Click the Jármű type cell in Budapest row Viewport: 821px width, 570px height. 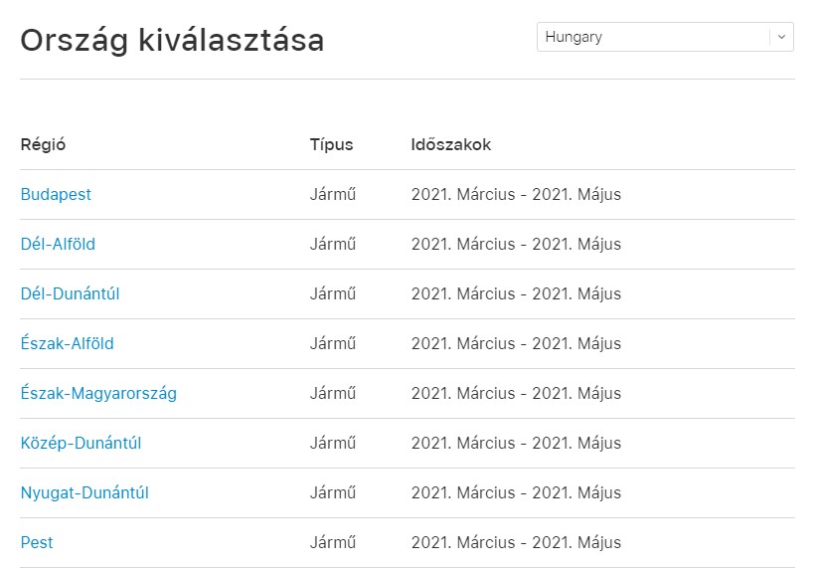(333, 195)
